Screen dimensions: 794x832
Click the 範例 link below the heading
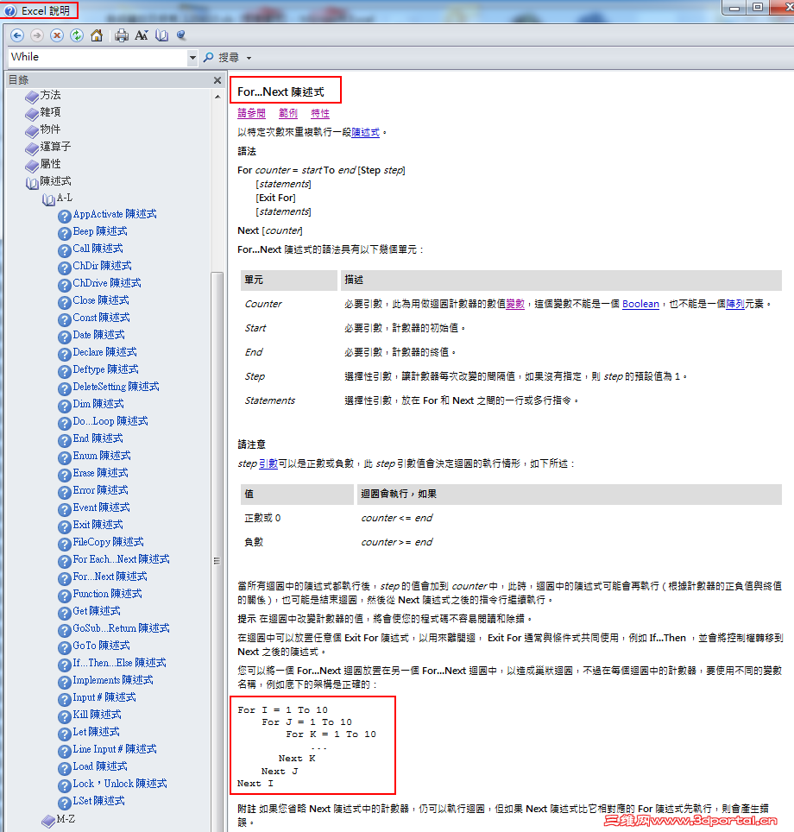(x=287, y=113)
